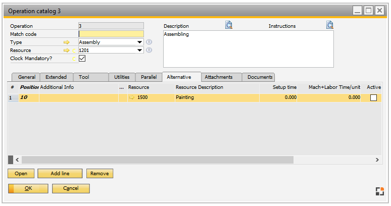Click the horizontal scrollbar right arrow
Image resolution: width=391 pixels, height=206 pixels.
point(377,160)
